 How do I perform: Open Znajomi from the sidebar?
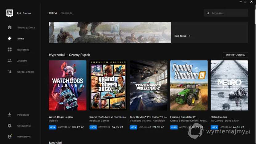[22, 61]
